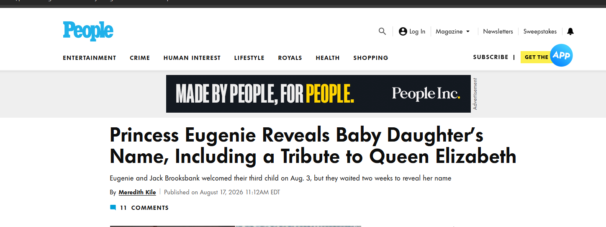
Task: Tap the blue APP circle badge
Action: tap(561, 55)
